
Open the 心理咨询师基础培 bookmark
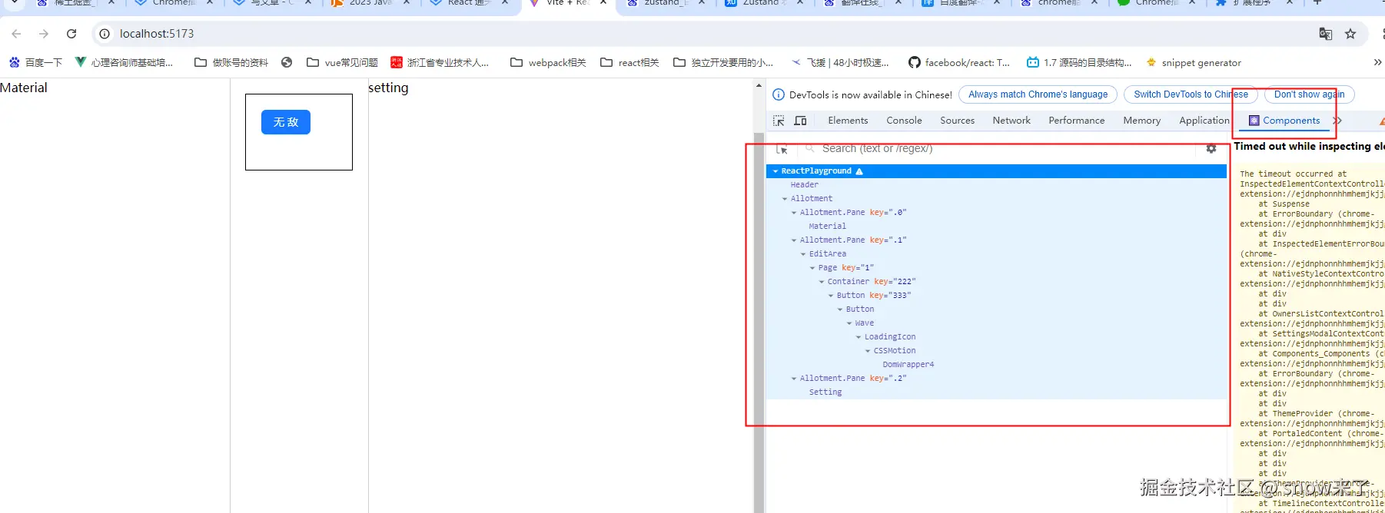click(x=124, y=62)
